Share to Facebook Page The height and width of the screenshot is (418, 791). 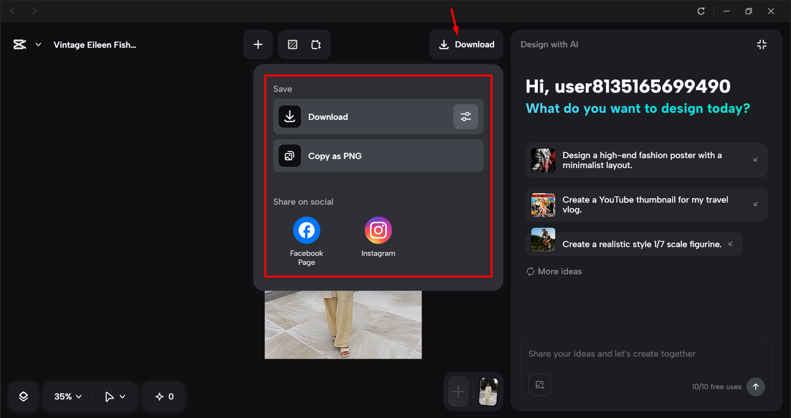pyautogui.click(x=307, y=241)
